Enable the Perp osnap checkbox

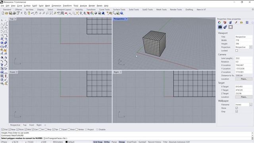pos(46,129)
